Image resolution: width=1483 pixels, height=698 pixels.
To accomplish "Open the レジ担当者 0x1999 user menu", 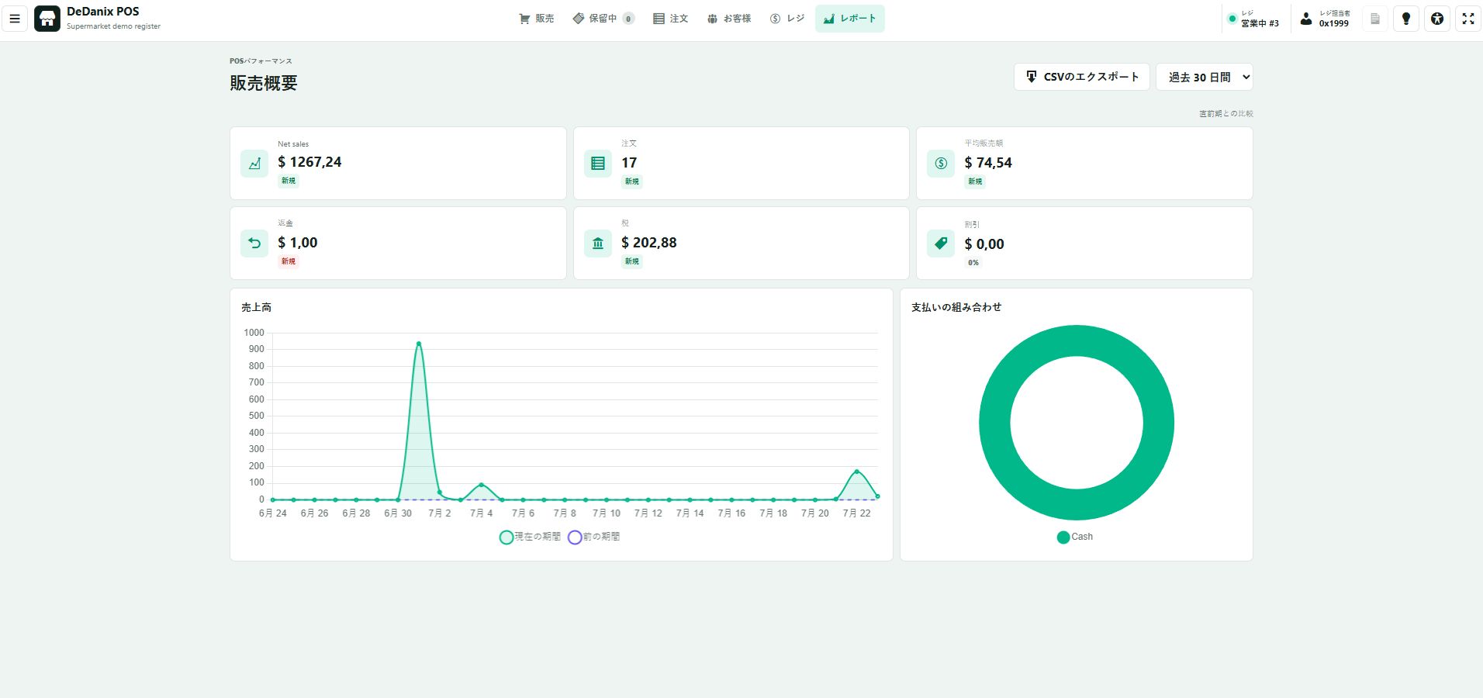I will point(1326,19).
